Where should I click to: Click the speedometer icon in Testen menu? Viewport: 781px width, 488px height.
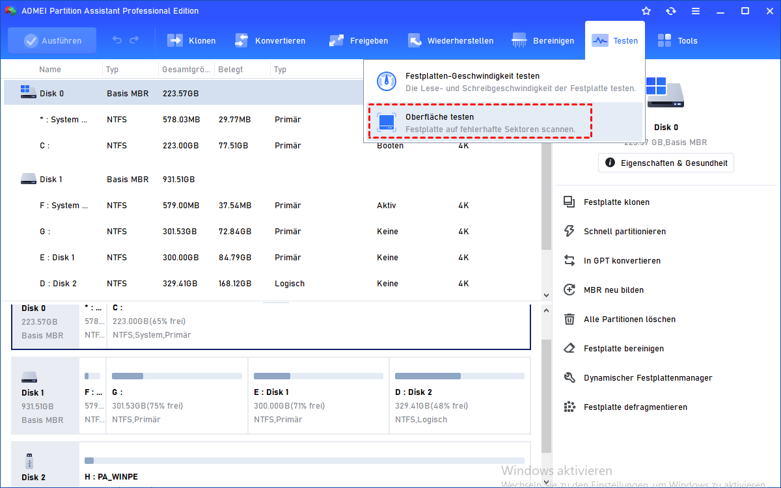click(x=387, y=82)
